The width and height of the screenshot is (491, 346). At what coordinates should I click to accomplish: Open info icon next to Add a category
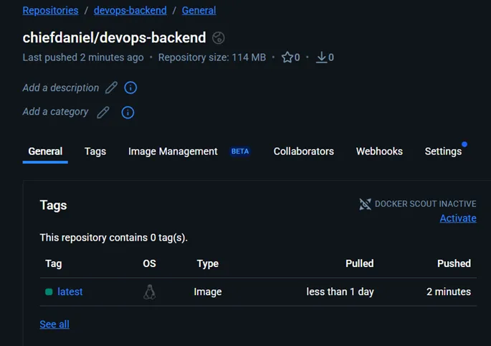pyautogui.click(x=128, y=112)
